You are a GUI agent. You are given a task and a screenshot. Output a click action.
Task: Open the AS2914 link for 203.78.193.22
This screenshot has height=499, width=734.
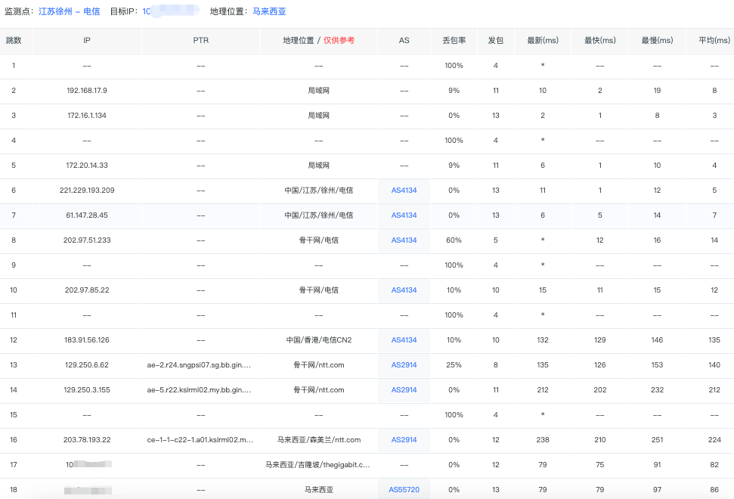[404, 440]
